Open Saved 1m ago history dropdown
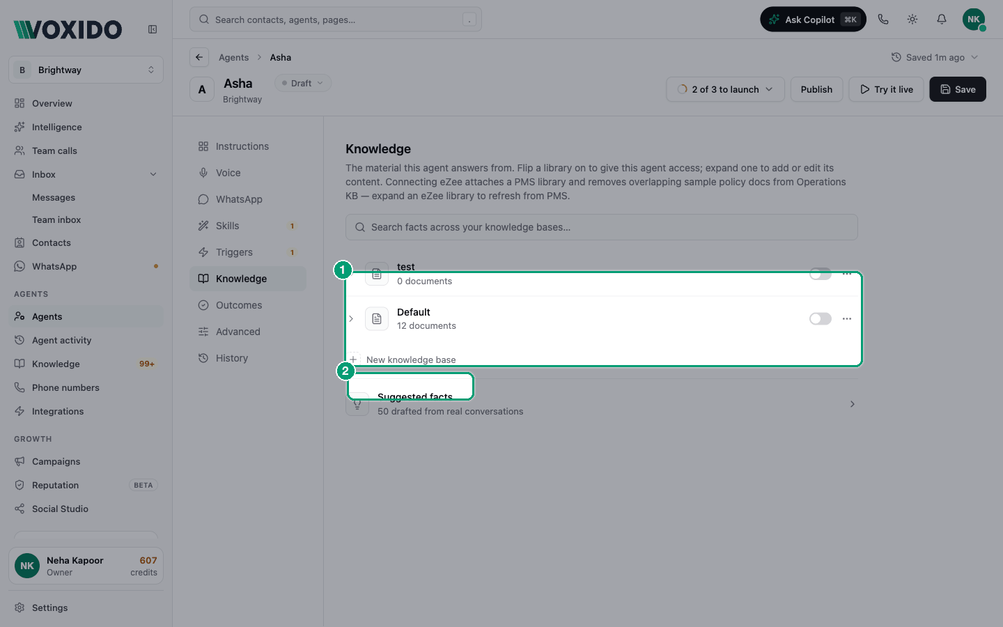The height and width of the screenshot is (627, 1003). [935, 57]
